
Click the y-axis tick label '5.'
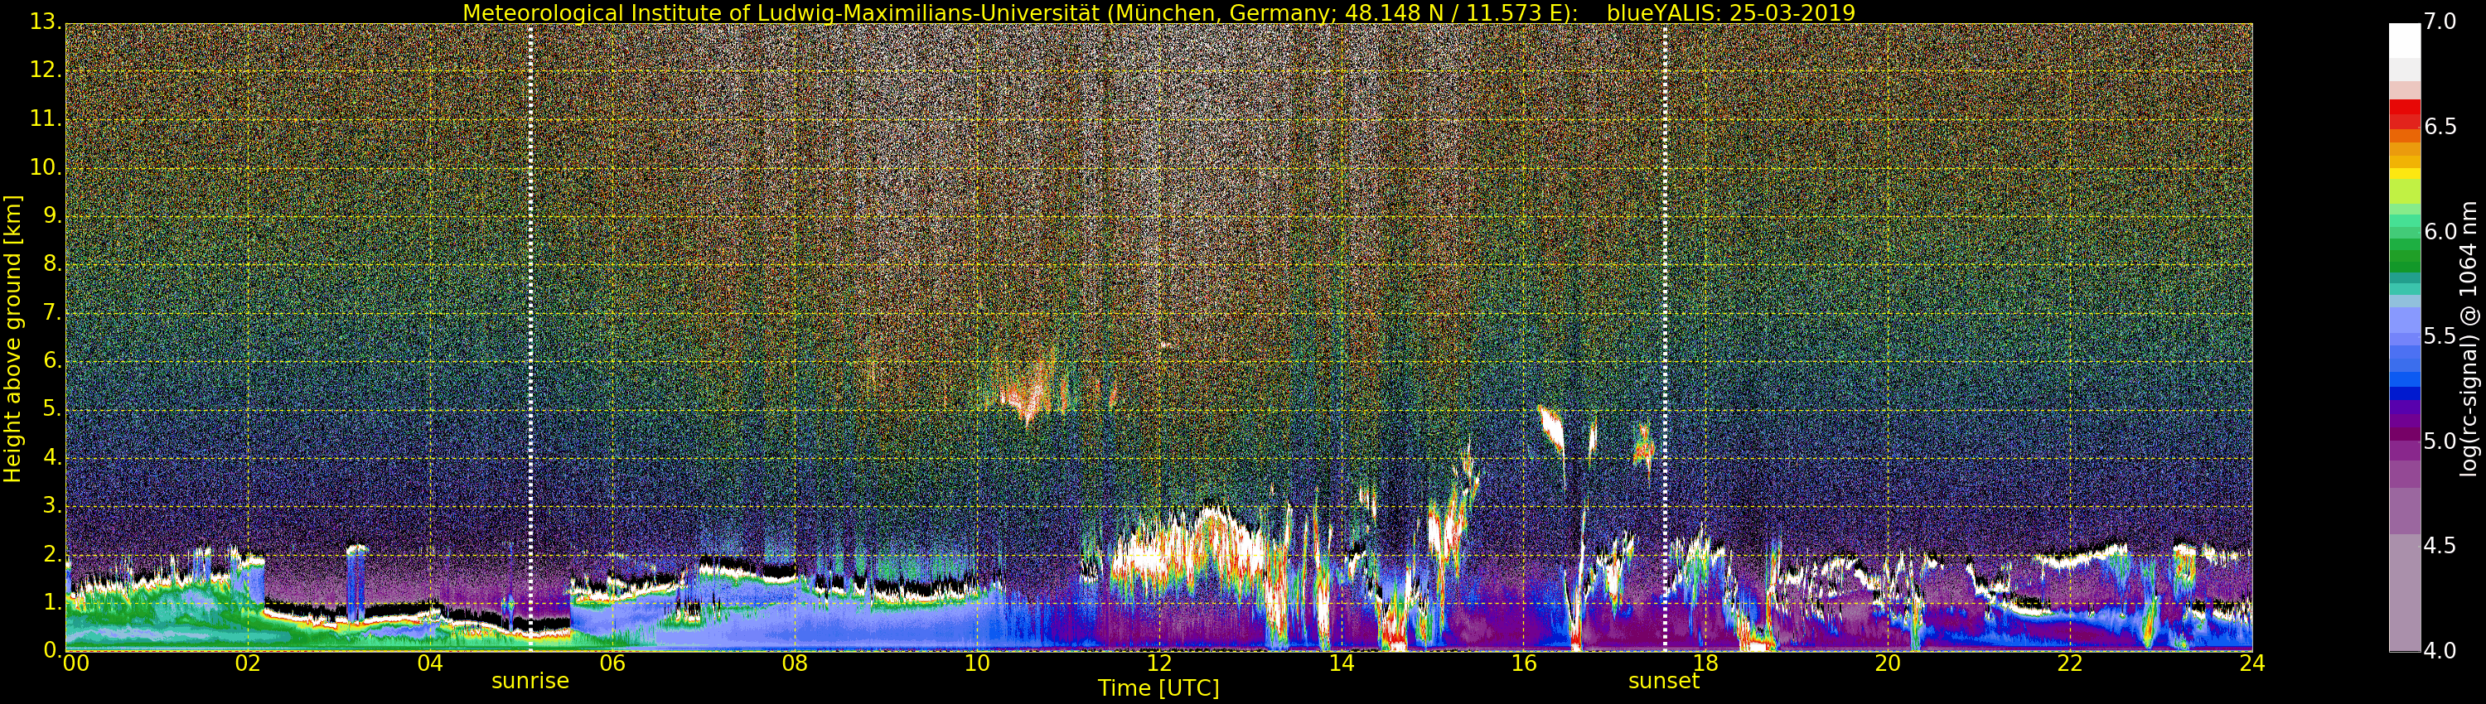click(x=52, y=409)
